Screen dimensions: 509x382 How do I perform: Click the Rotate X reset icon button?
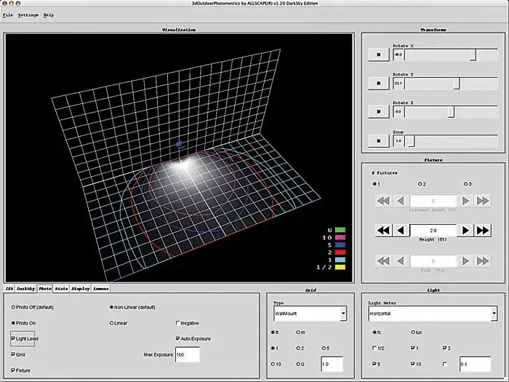(x=377, y=55)
